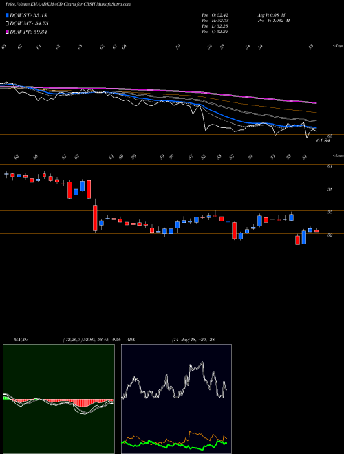Select the 'DOW ST: 53.18' legend text

point(28,16)
